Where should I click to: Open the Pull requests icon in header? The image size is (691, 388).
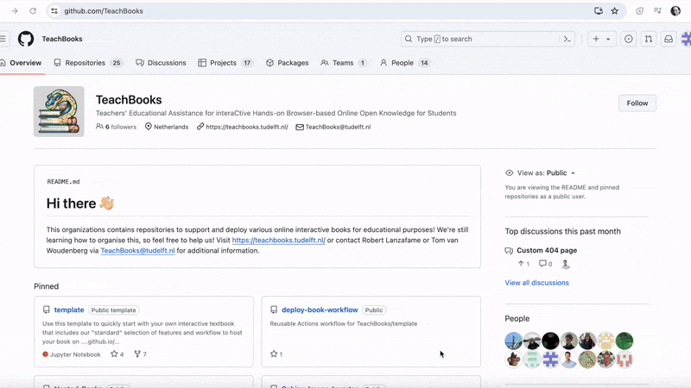tap(649, 39)
